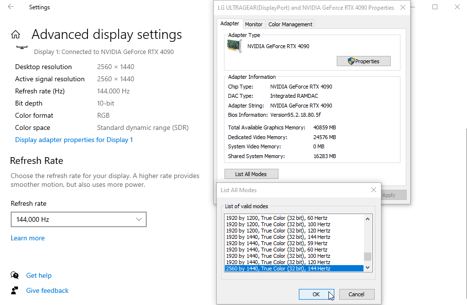This screenshot has height=305, width=467.
Task: Click Shared System Memory value 16283 MB
Action: [x=325, y=156]
